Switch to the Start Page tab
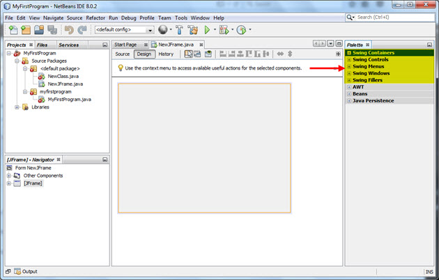Image resolution: width=439 pixels, height=280 pixels. (x=126, y=44)
